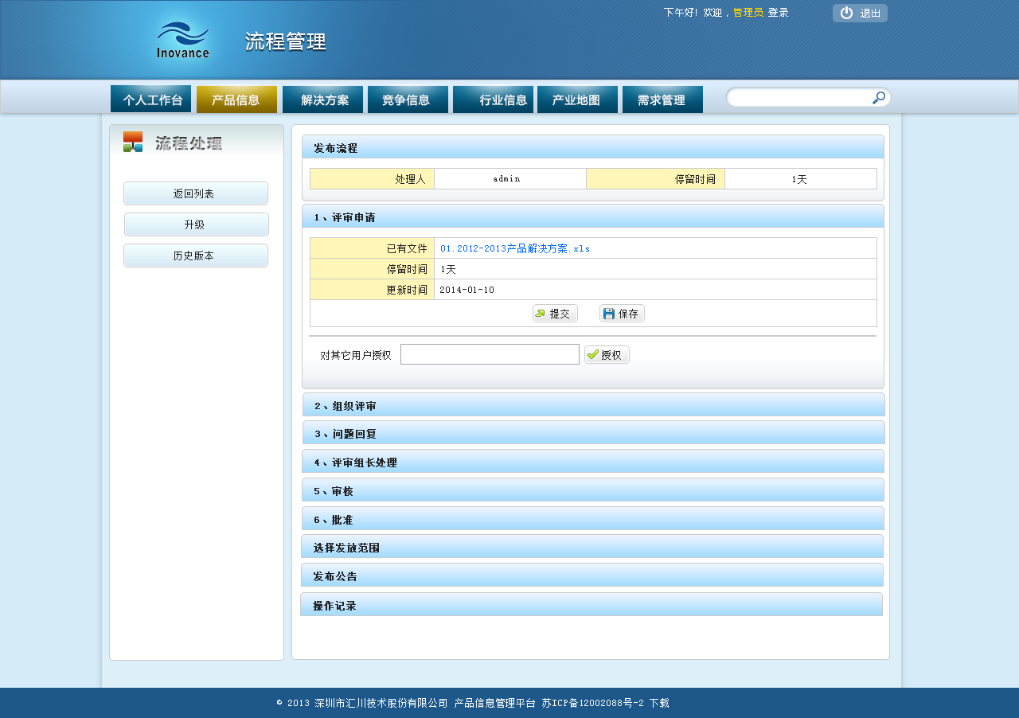Expand the 4、评审组长处理 section
The image size is (1019, 718).
593,462
